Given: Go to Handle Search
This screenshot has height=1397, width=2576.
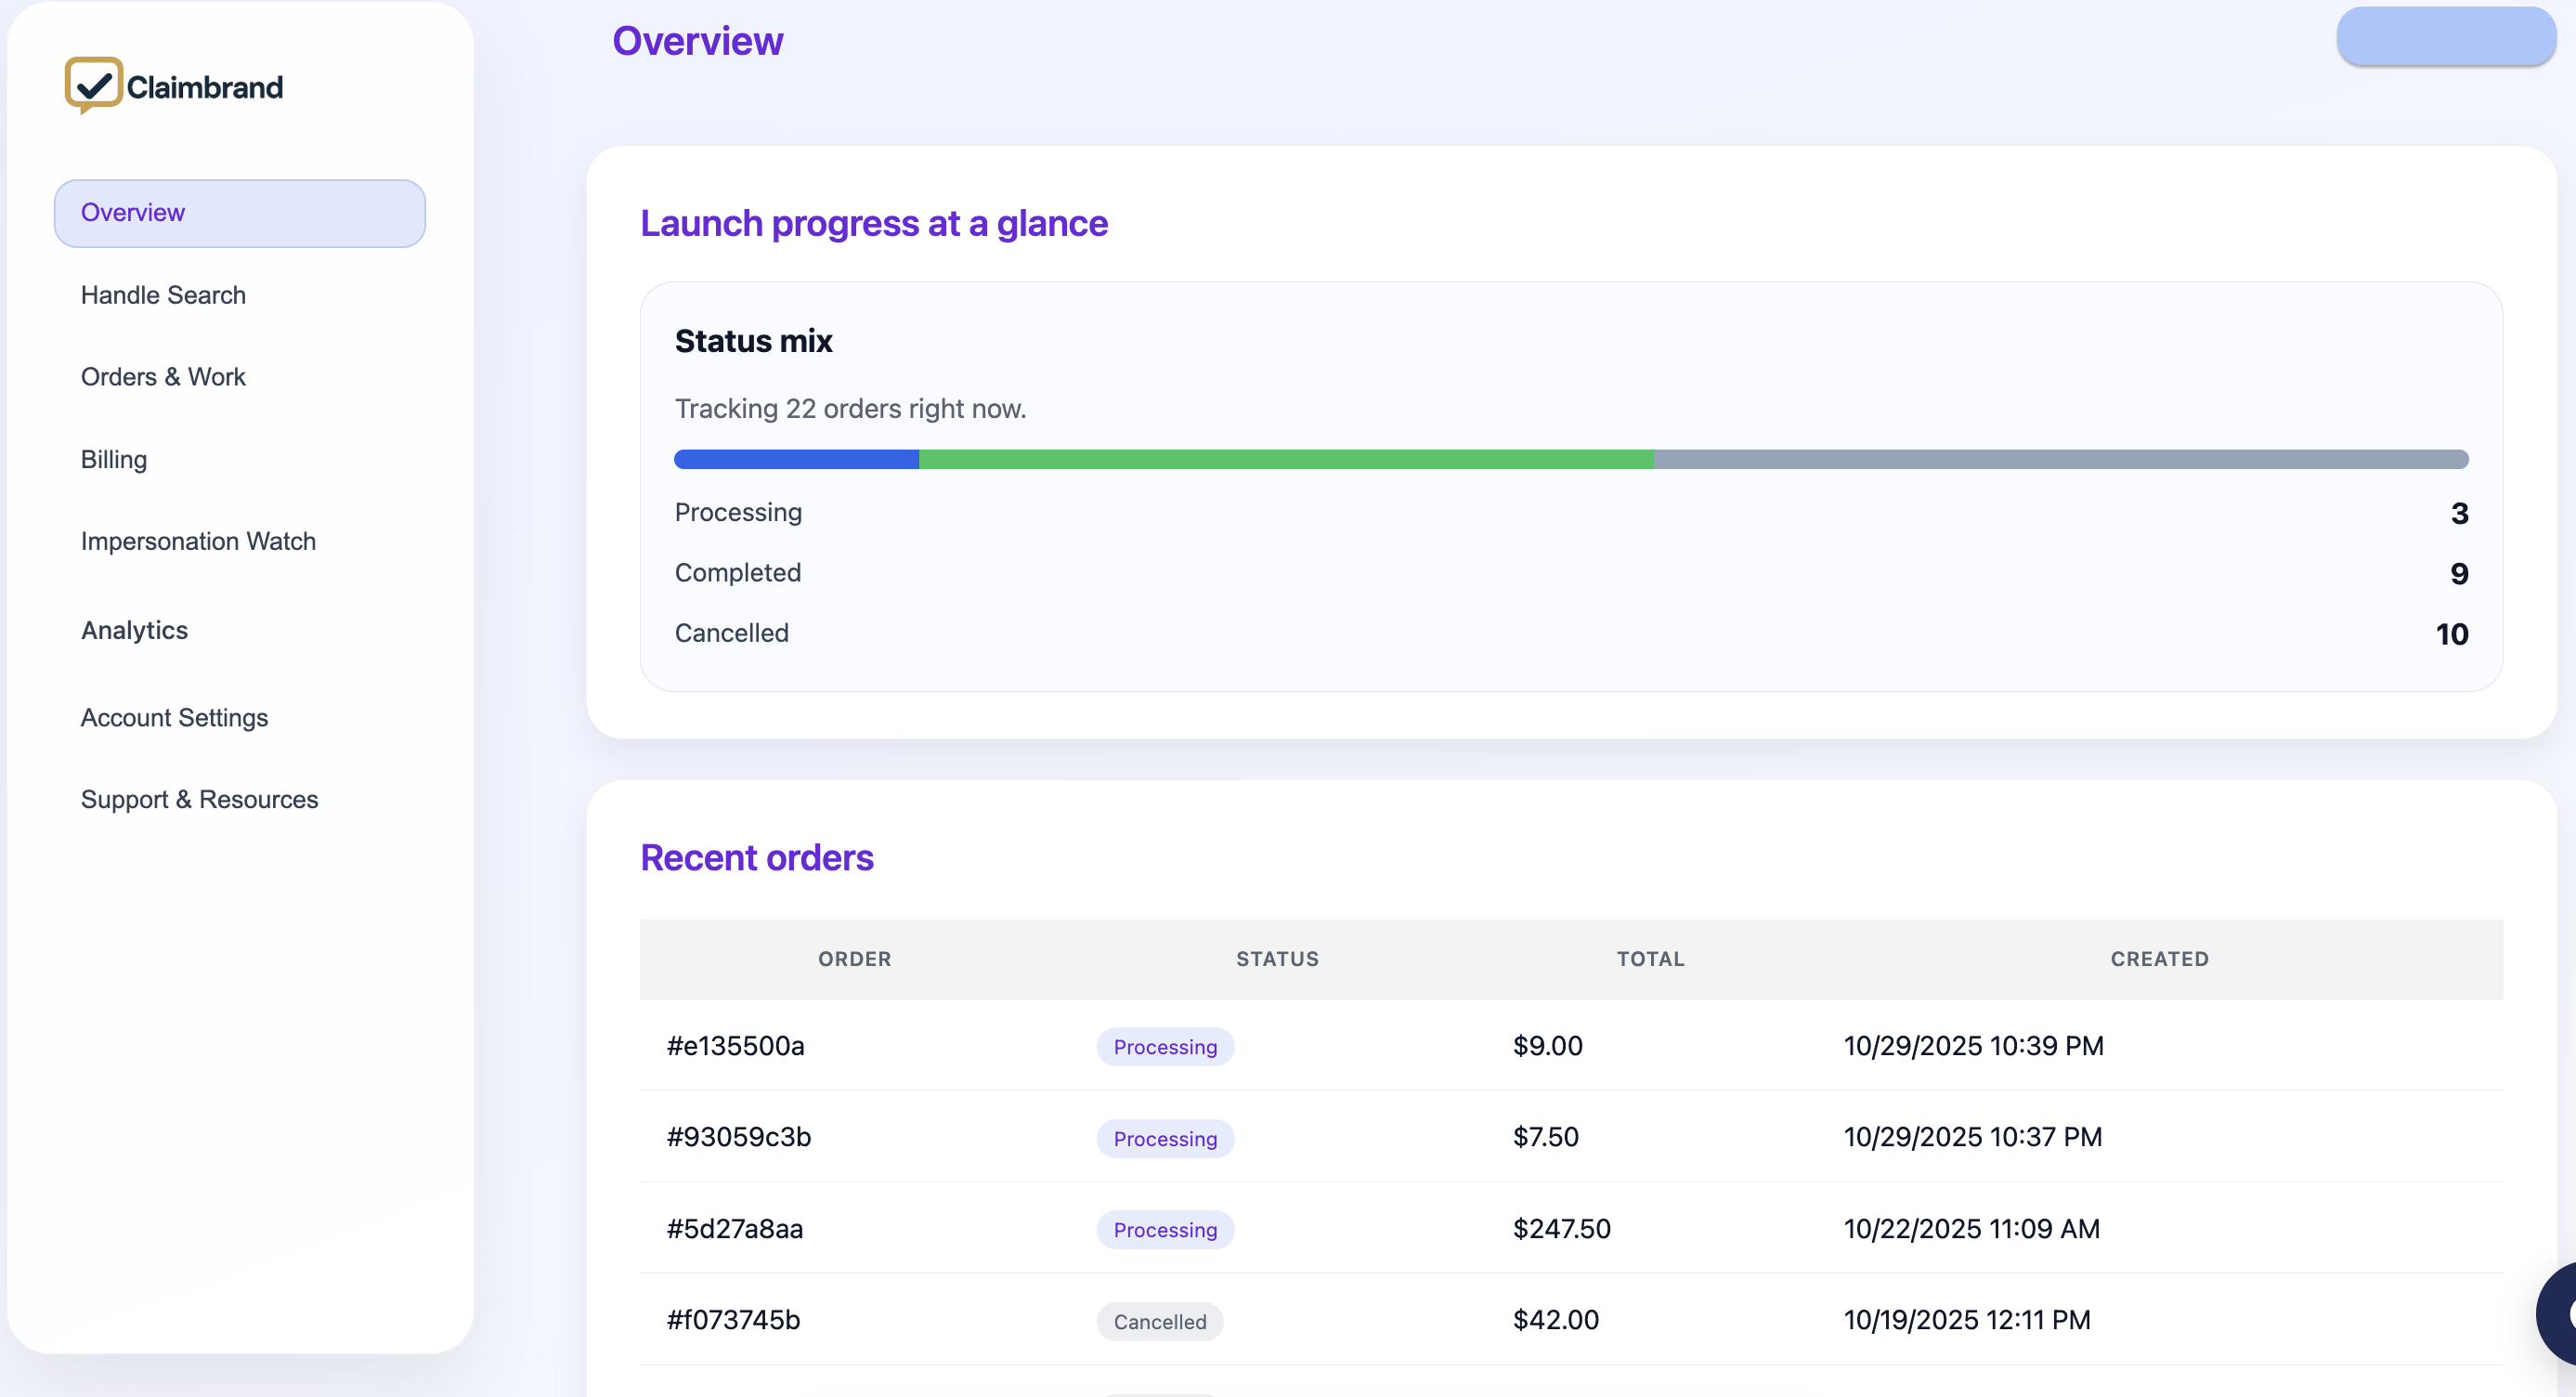Looking at the screenshot, I should pyautogui.click(x=163, y=295).
